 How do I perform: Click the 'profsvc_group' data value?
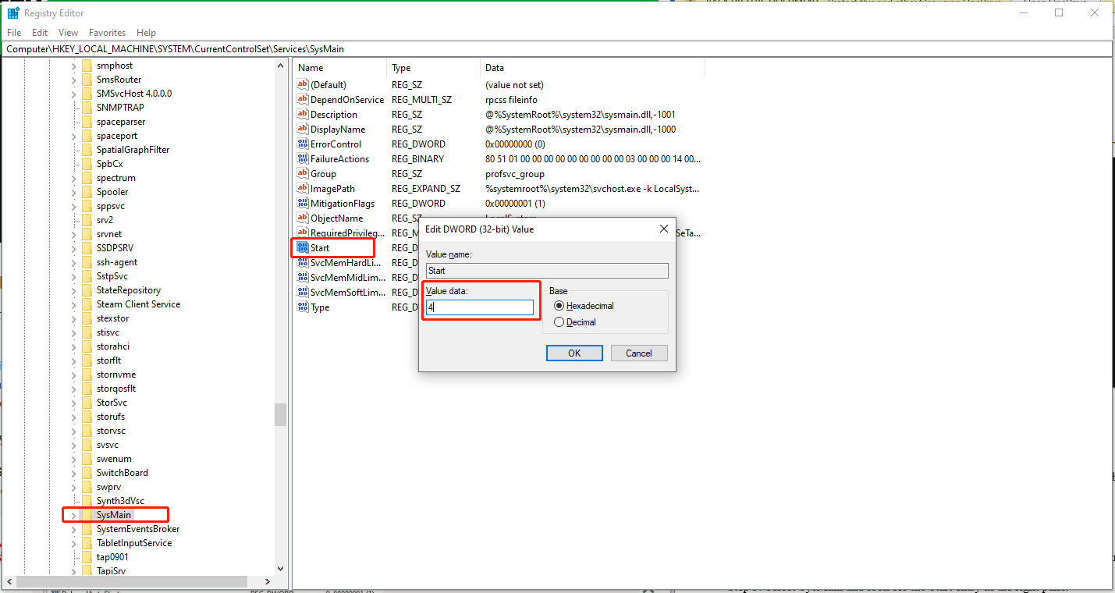click(x=515, y=174)
